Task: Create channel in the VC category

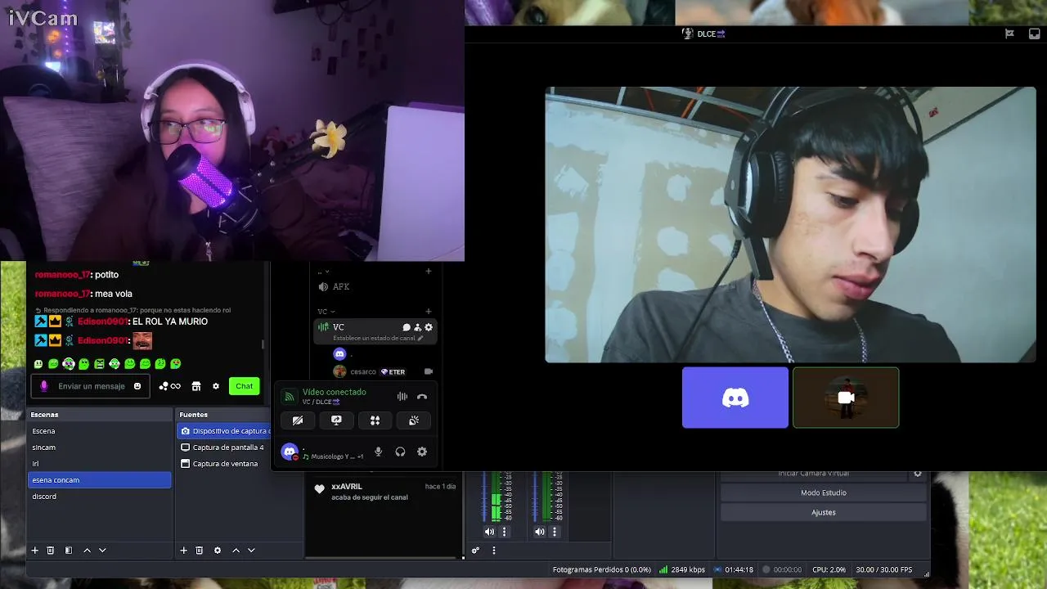Action: point(428,312)
